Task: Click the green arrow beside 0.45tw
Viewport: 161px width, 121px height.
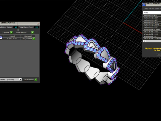Action: (34, 39)
